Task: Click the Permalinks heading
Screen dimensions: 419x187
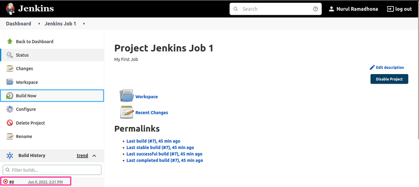Action: point(137,129)
